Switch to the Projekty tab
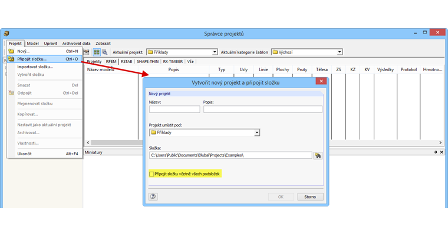Viewport: 448px width, 237px height. coord(94,62)
